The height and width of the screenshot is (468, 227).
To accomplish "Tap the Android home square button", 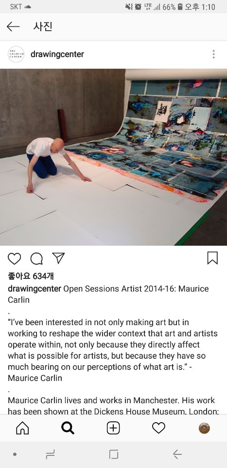I will [114, 454].
